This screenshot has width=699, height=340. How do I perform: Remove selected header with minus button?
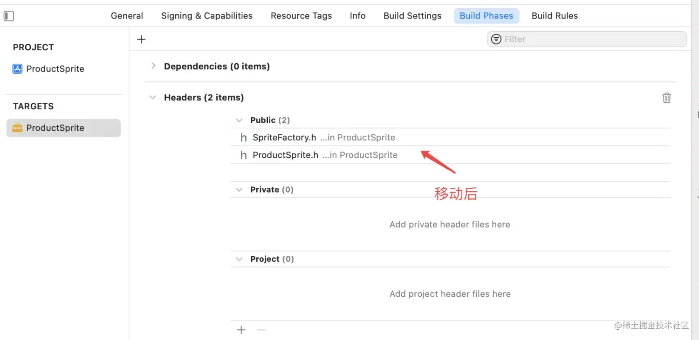pos(261,330)
